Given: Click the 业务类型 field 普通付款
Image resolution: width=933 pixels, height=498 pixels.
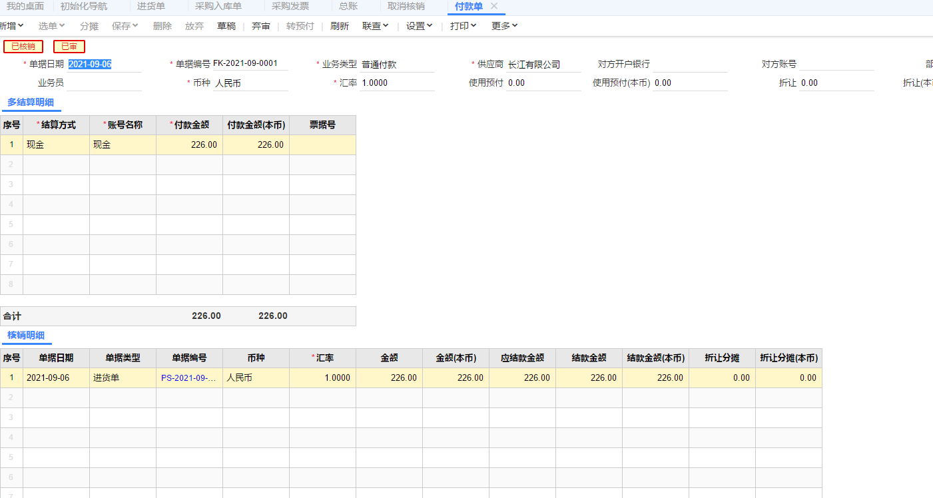Looking at the screenshot, I should click(x=398, y=65).
